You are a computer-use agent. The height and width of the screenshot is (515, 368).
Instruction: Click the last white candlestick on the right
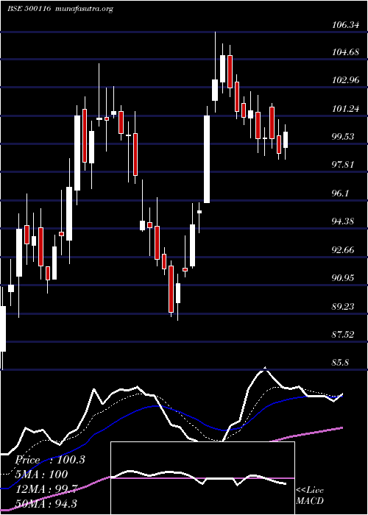coord(286,140)
